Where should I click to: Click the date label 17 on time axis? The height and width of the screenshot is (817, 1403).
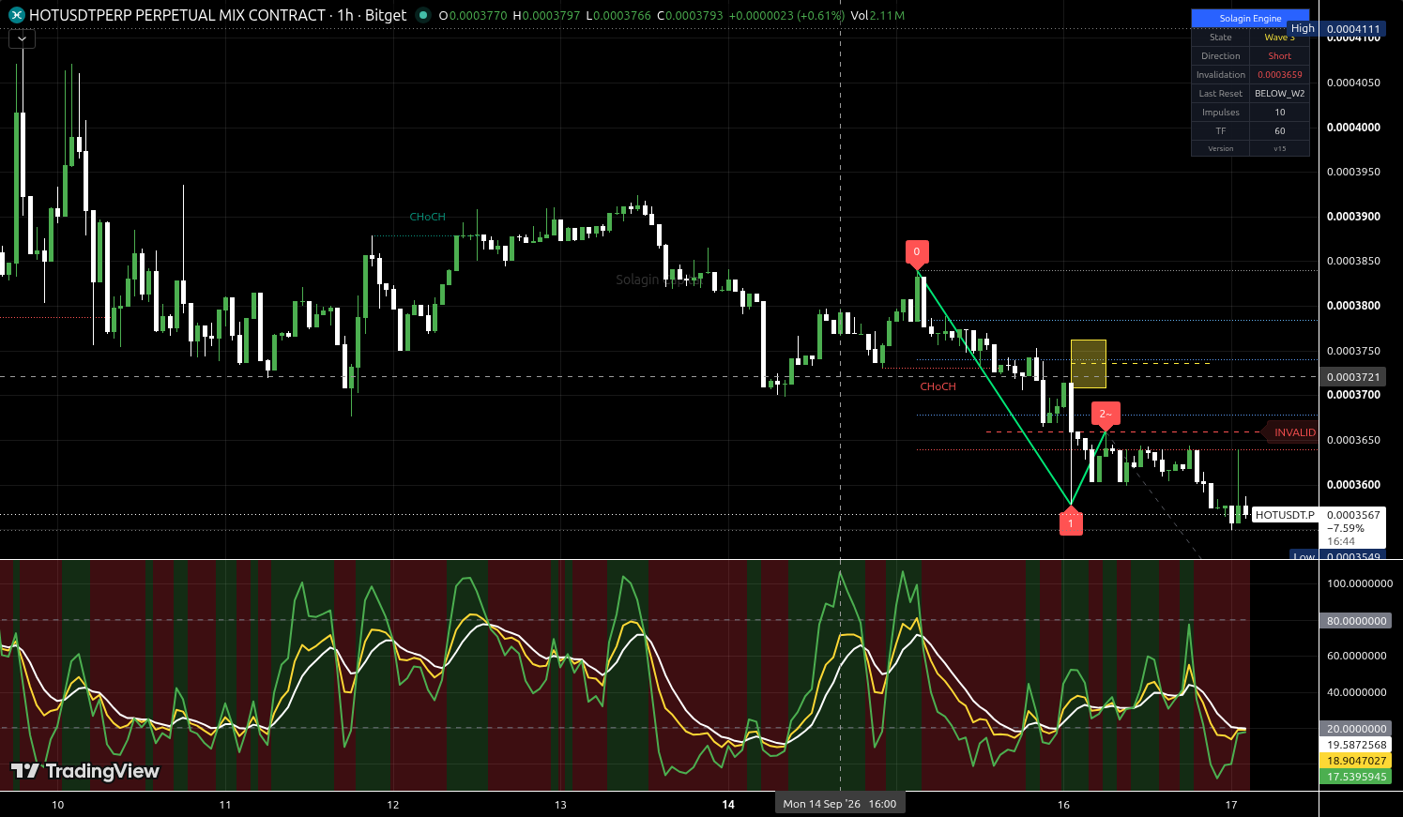(x=1231, y=805)
